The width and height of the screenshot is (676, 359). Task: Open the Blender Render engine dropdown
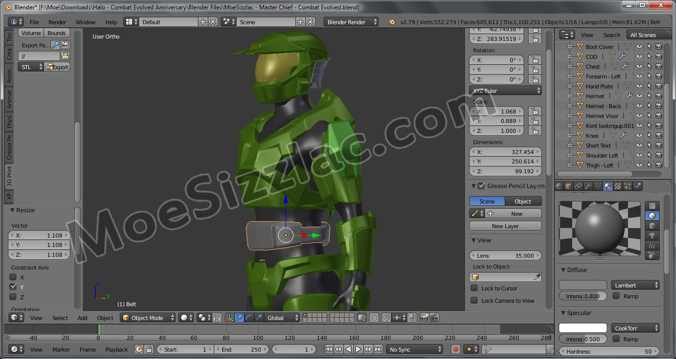(x=351, y=22)
